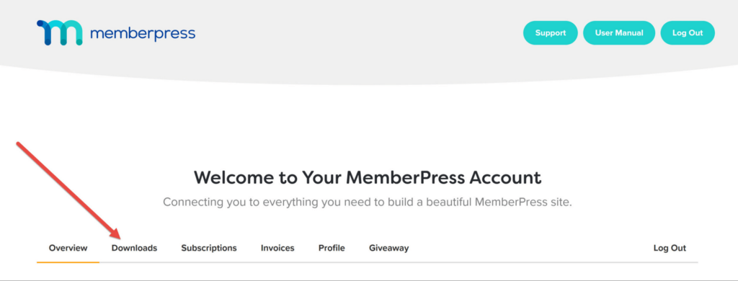Click the red arrow annotation's tail
The width and height of the screenshot is (738, 281).
19,145
